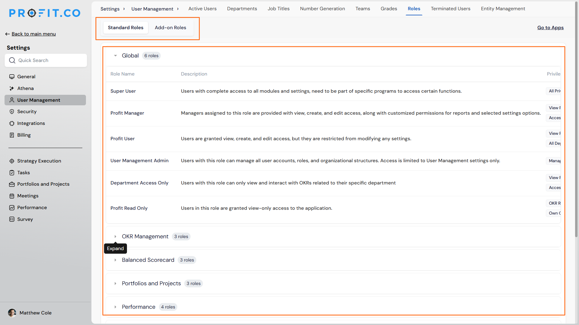The image size is (579, 325).
Task: Collapse the Global roles section
Action: click(x=115, y=56)
